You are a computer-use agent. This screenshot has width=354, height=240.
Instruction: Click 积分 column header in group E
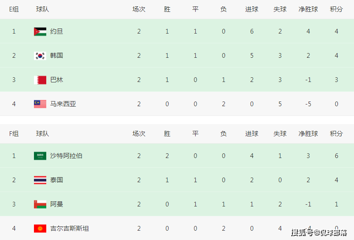pyautogui.click(x=336, y=9)
